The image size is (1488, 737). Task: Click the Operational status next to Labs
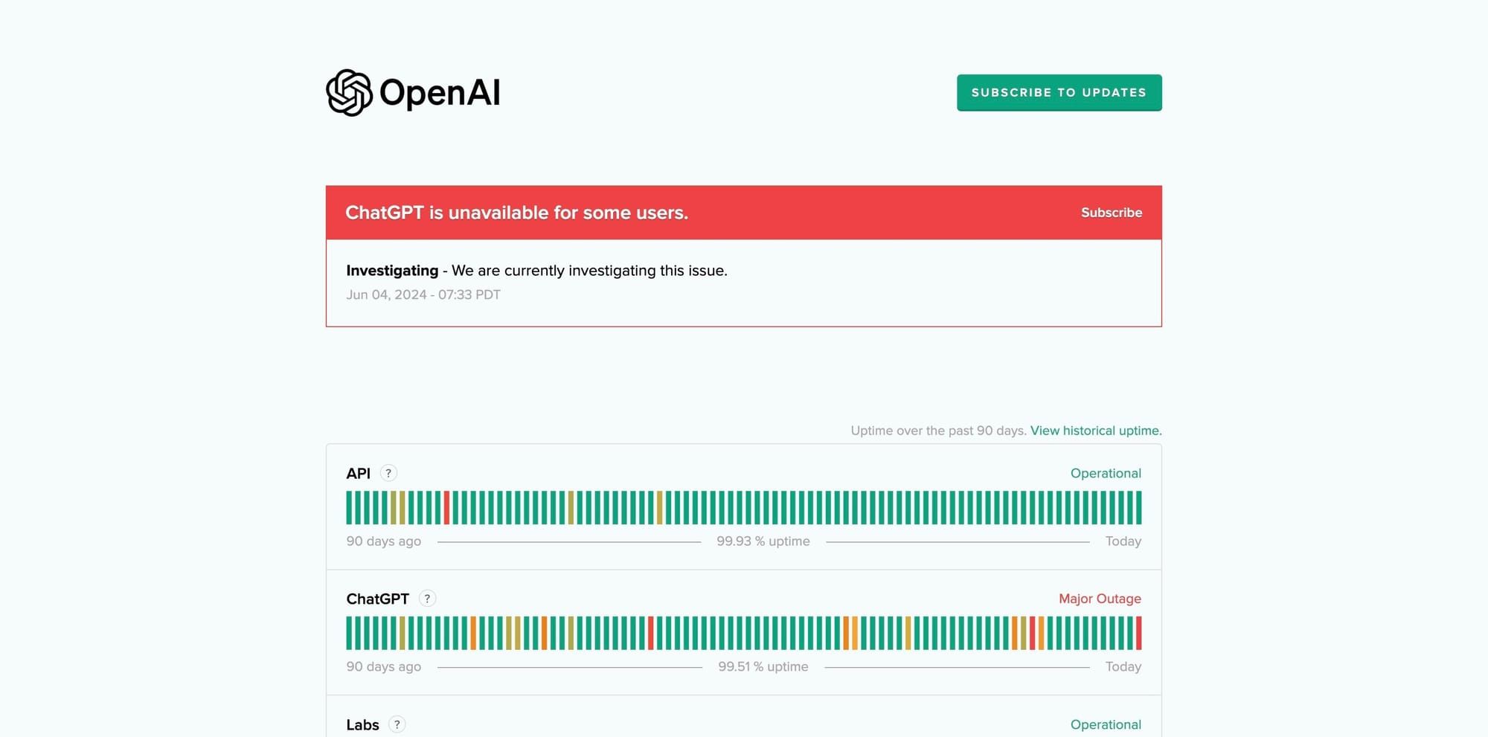(x=1106, y=724)
